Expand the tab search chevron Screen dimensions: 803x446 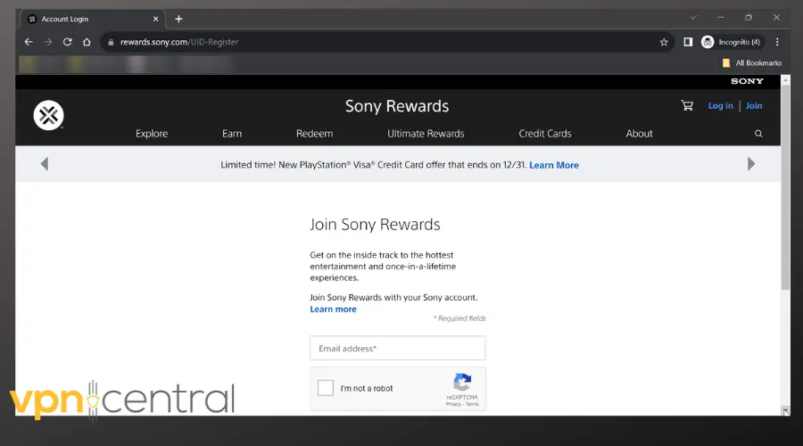[x=693, y=18]
